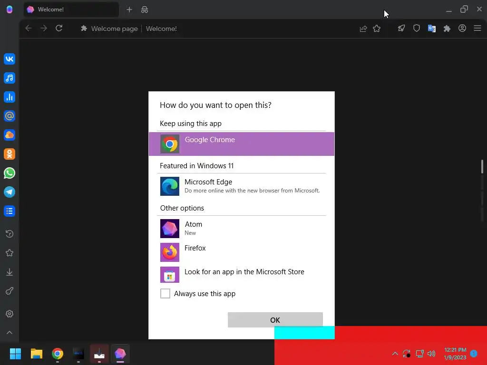
Task: Click the sync status icon in system tray
Action: point(407,354)
